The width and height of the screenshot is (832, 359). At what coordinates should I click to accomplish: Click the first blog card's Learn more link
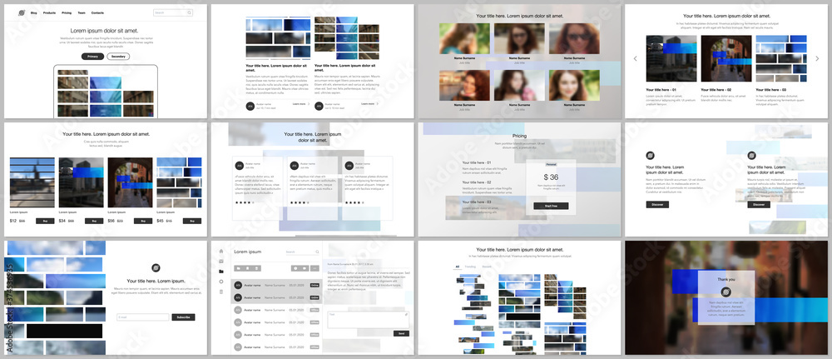point(301,104)
